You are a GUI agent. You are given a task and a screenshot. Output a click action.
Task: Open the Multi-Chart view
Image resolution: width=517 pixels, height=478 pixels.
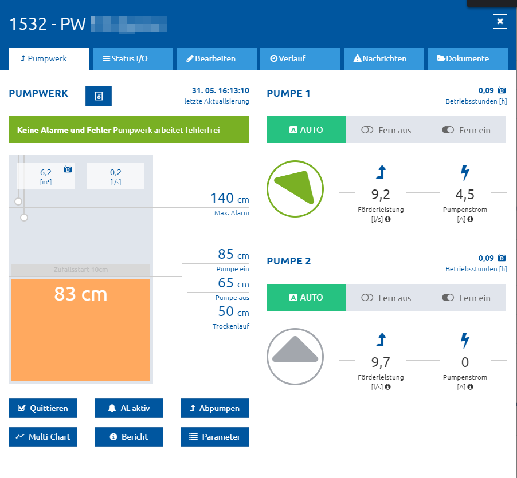43,437
